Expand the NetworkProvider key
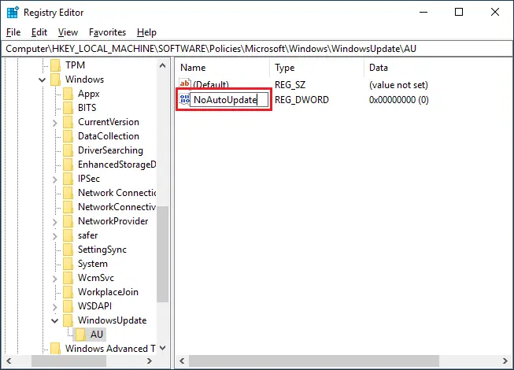This screenshot has height=370, width=514. pos(55,222)
